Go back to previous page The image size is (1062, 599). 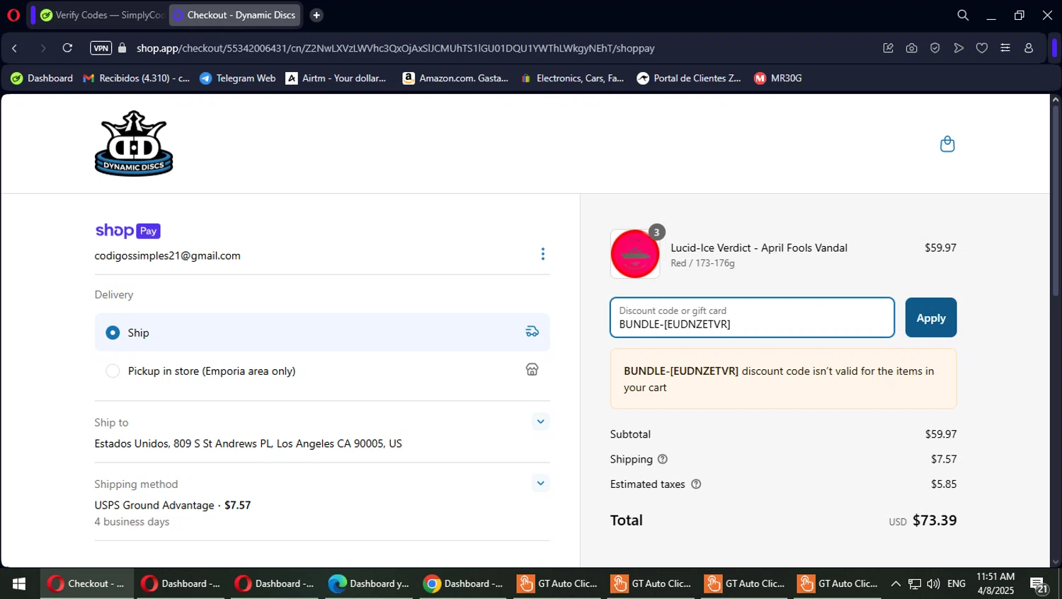coord(15,48)
